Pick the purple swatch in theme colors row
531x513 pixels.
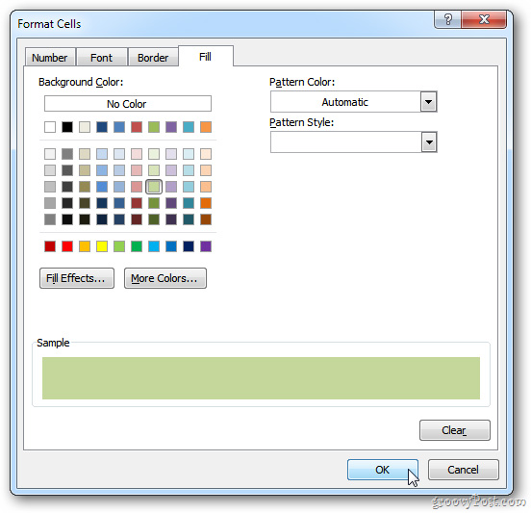coord(171,127)
